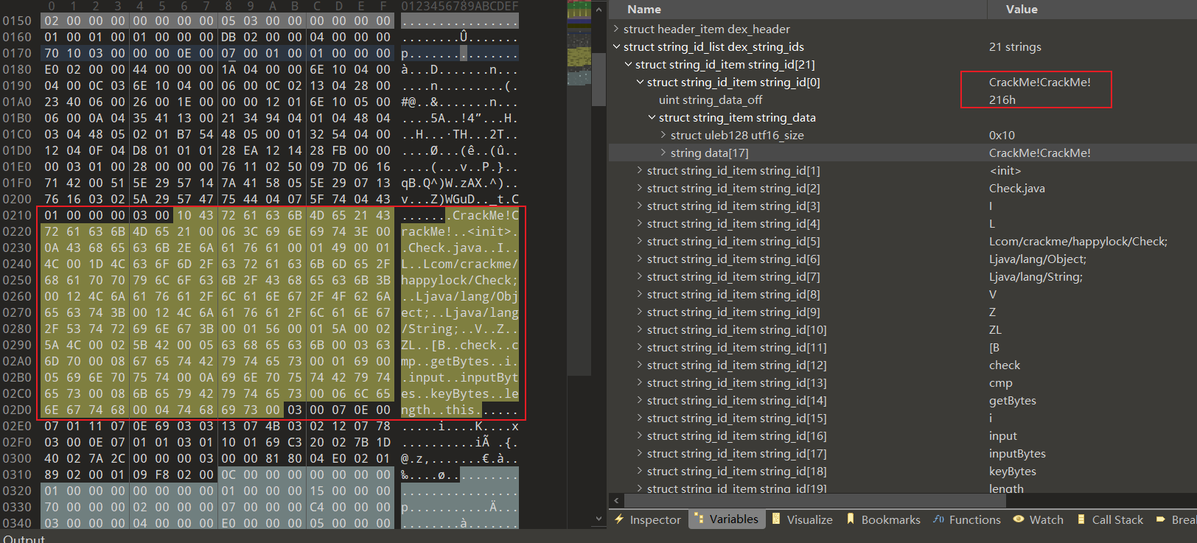Viewport: 1197px width, 543px height.
Task: Expand struct uleb128 utf16_size
Action: [663, 135]
